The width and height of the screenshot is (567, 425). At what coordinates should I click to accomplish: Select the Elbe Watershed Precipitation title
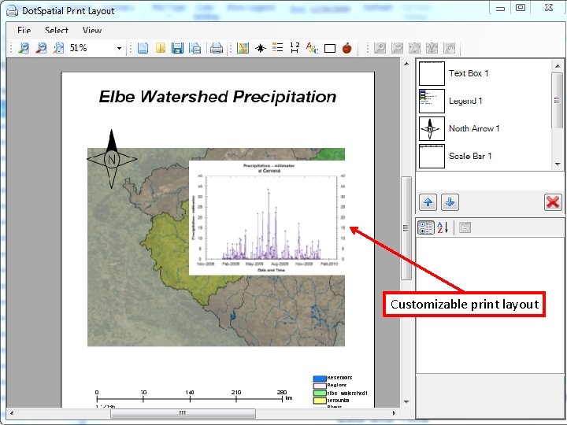pyautogui.click(x=217, y=97)
